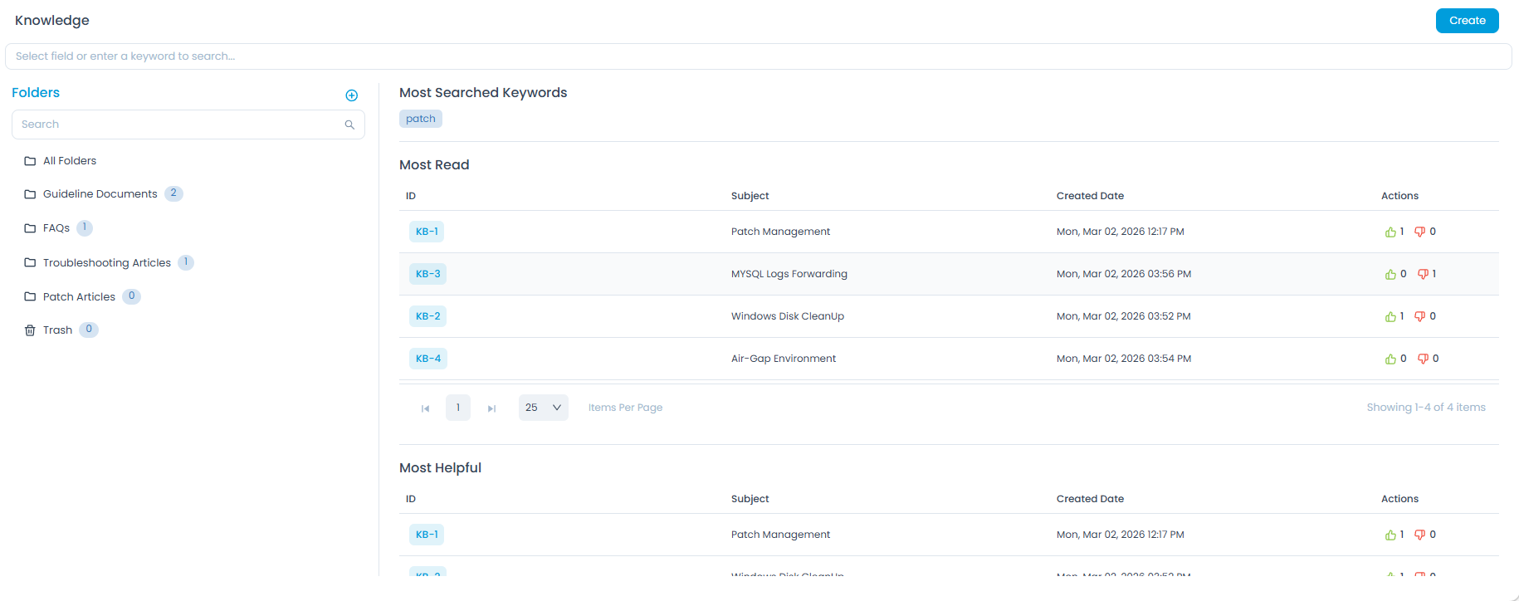Open the FAQs folder
The image size is (1519, 601).
(56, 228)
